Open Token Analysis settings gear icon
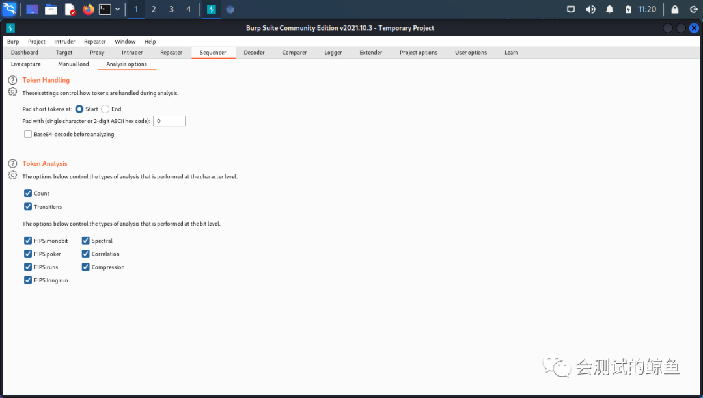The width and height of the screenshot is (703, 398). click(12, 175)
